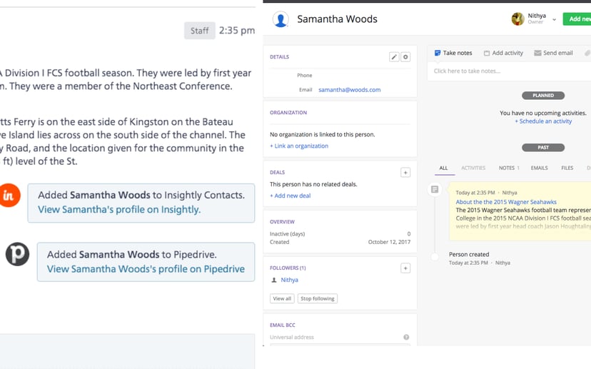
Task: Select the Send email tab
Action: click(553, 53)
